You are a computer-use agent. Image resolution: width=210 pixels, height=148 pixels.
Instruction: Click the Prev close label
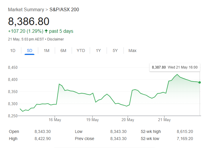click(x=84, y=139)
